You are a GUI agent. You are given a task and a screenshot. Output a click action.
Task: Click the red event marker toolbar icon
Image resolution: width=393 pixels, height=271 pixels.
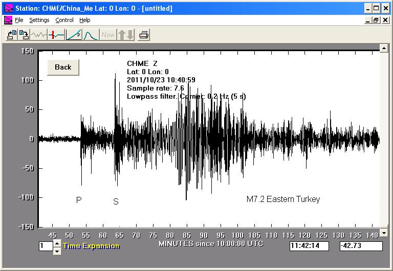56,35
